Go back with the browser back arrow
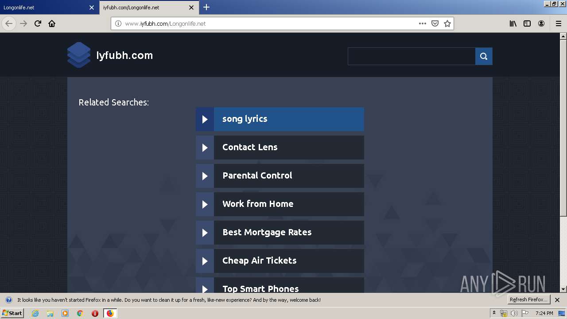 (x=9, y=23)
